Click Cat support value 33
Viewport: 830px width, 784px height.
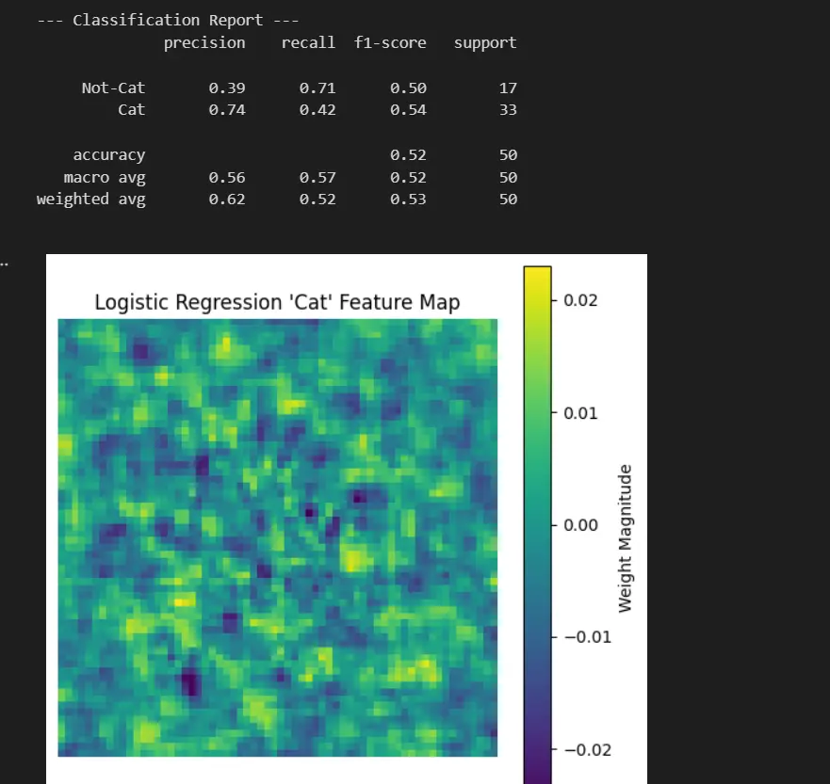[508, 110]
